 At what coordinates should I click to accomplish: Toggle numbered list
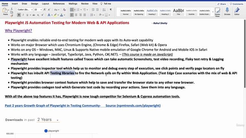[78, 10]
